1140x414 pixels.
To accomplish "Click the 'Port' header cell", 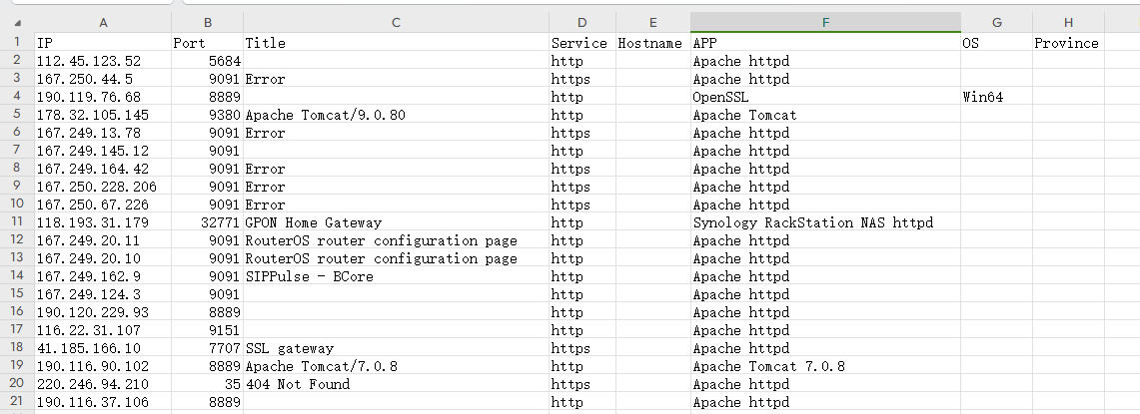I will pyautogui.click(x=207, y=43).
